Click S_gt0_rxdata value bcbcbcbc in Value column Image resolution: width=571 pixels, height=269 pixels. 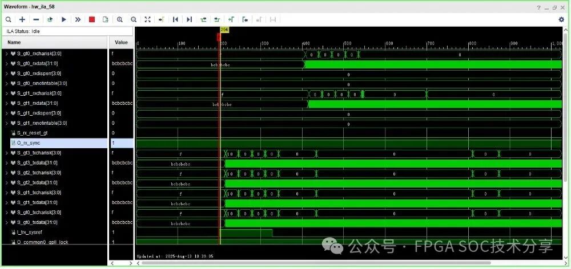122,64
